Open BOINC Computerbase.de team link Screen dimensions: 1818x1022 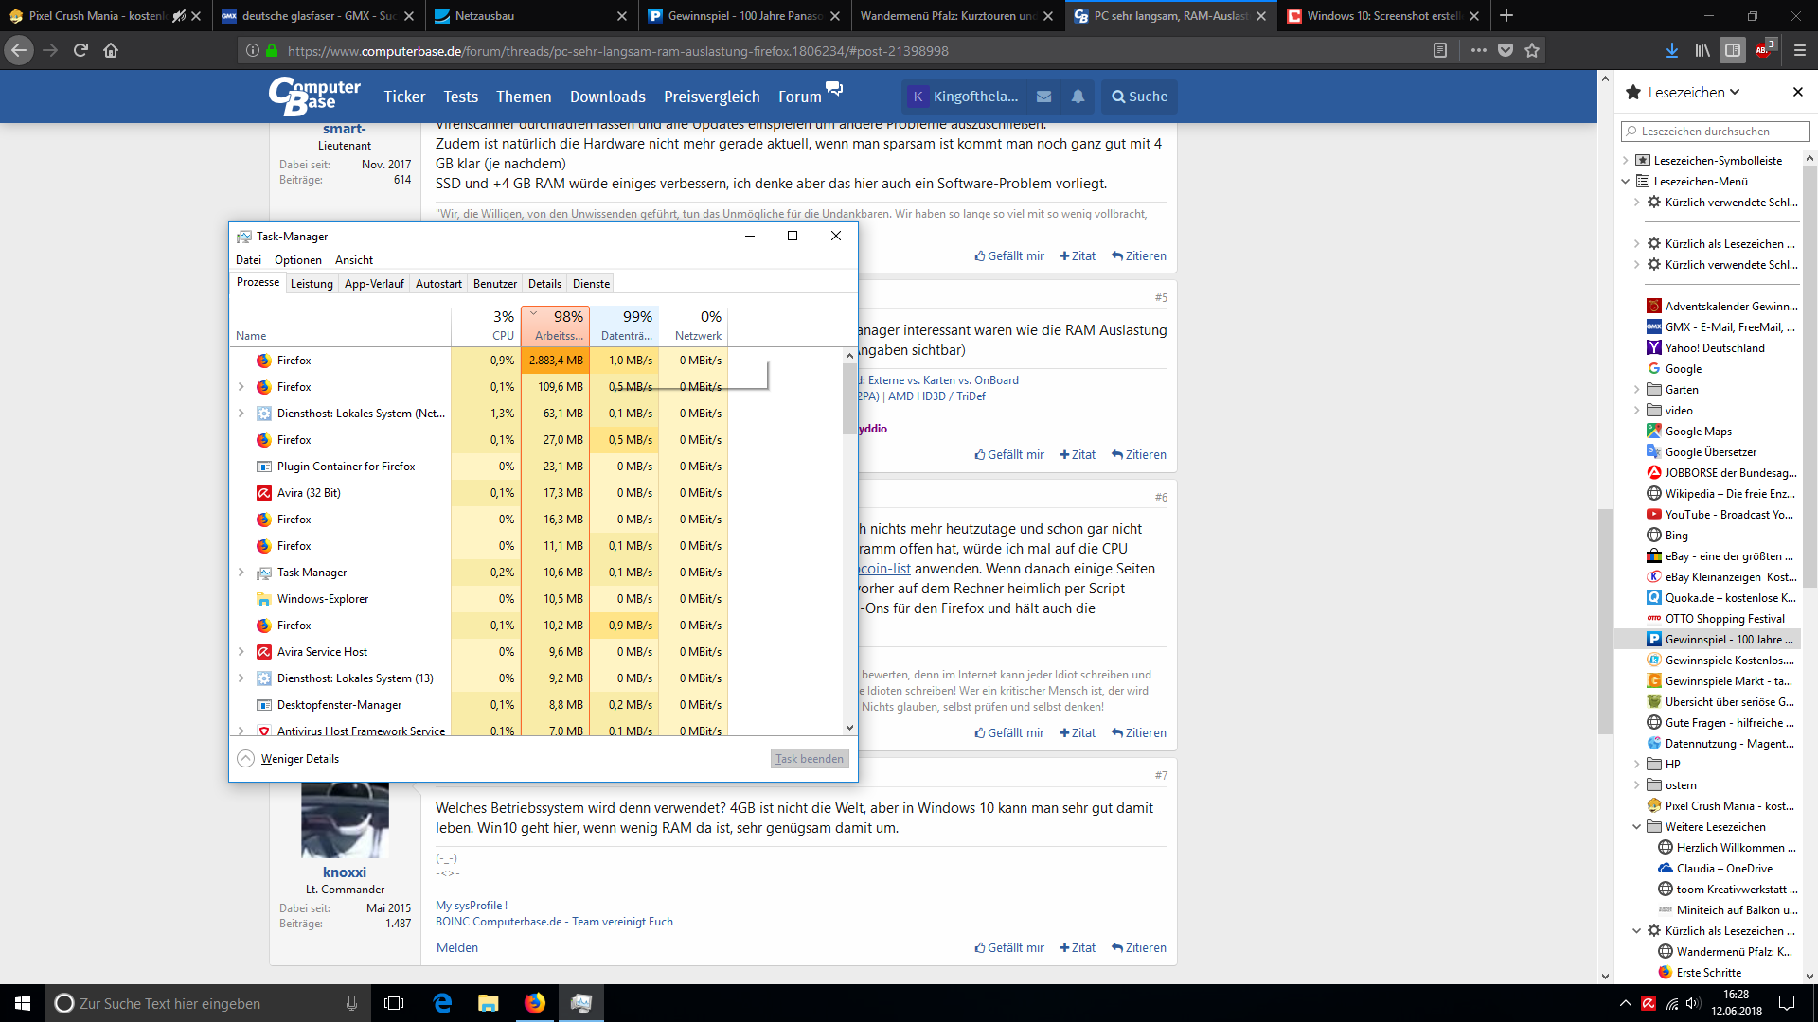pos(554,922)
